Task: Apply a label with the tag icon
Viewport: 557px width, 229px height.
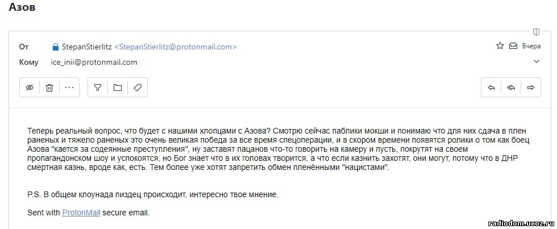Action: click(138, 88)
